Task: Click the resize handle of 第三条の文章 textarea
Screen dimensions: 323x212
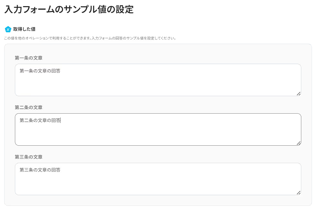Action: pyautogui.click(x=298, y=193)
